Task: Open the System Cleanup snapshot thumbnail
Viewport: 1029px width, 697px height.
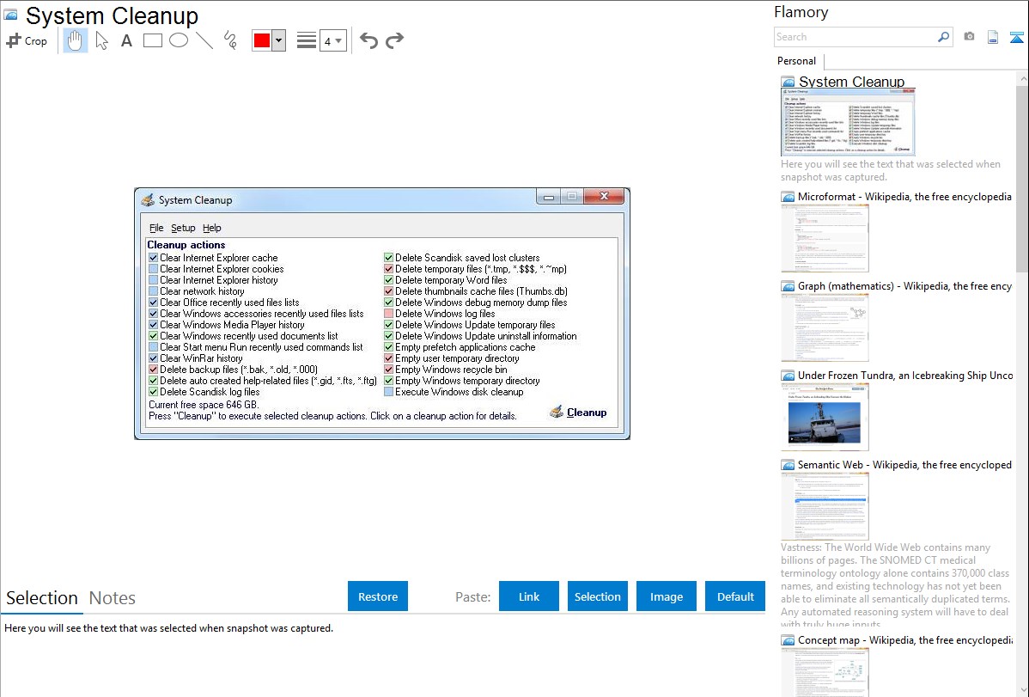Action: click(848, 122)
